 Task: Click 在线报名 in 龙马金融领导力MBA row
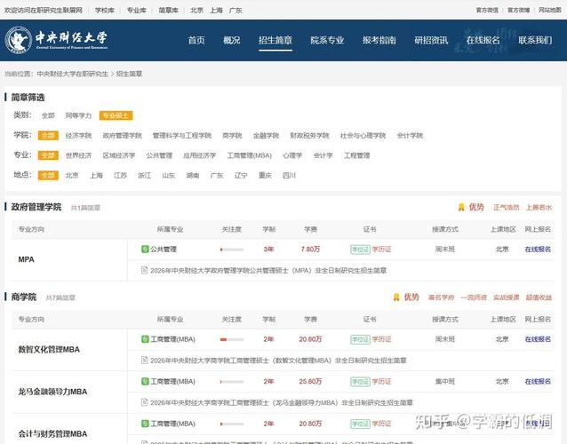538,381
